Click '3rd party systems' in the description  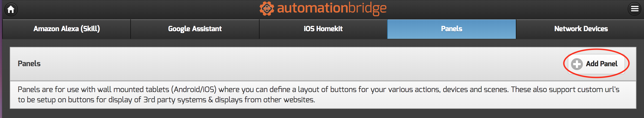[175, 100]
